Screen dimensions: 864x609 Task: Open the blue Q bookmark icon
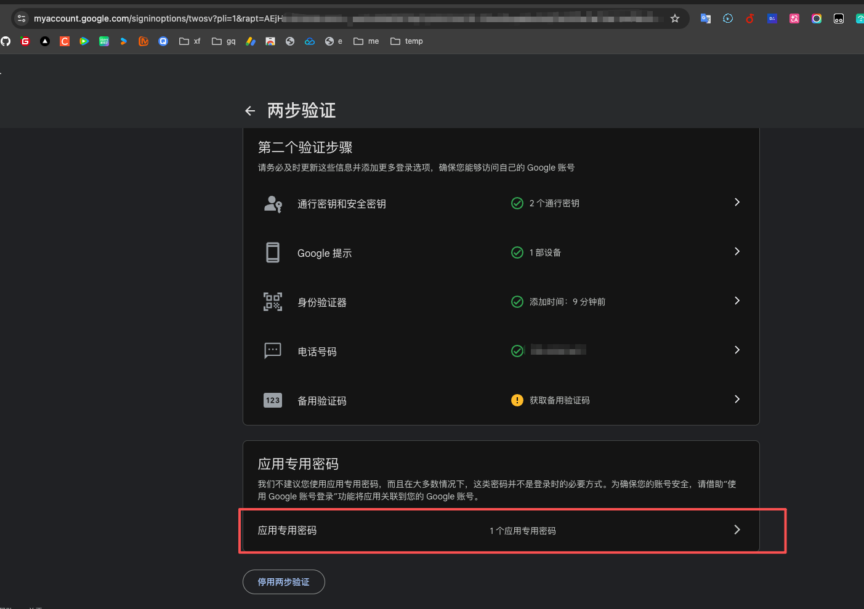tap(163, 41)
